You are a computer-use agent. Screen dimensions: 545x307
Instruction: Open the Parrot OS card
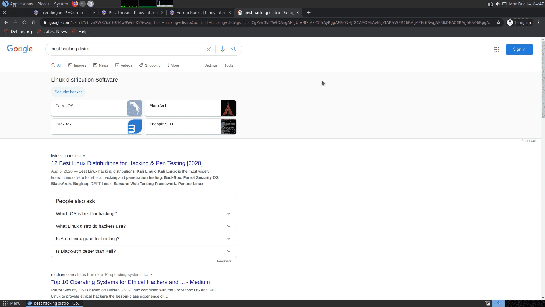(97, 108)
